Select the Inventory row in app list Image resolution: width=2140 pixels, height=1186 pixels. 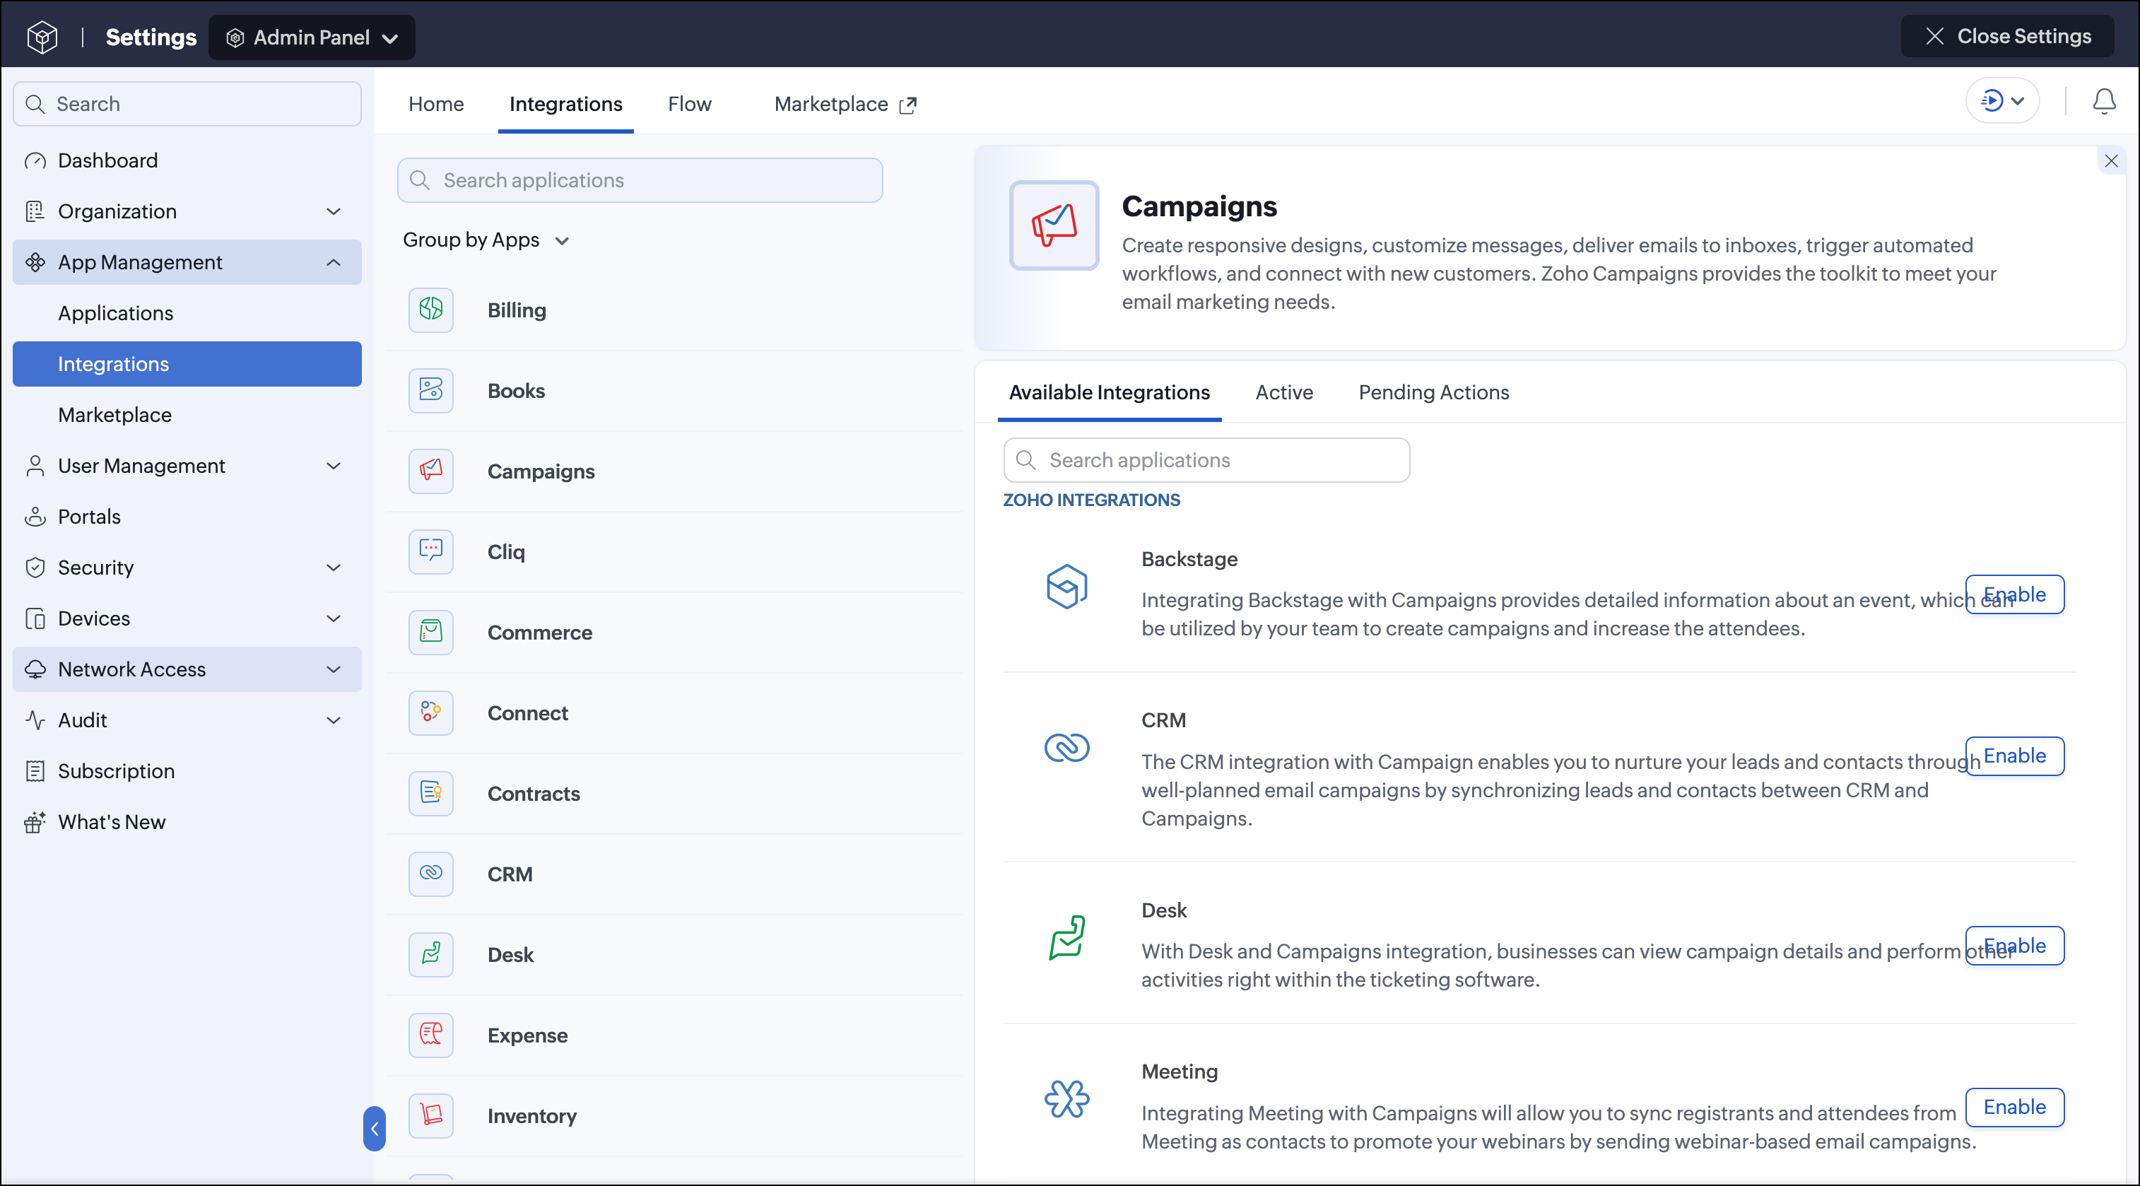674,1115
